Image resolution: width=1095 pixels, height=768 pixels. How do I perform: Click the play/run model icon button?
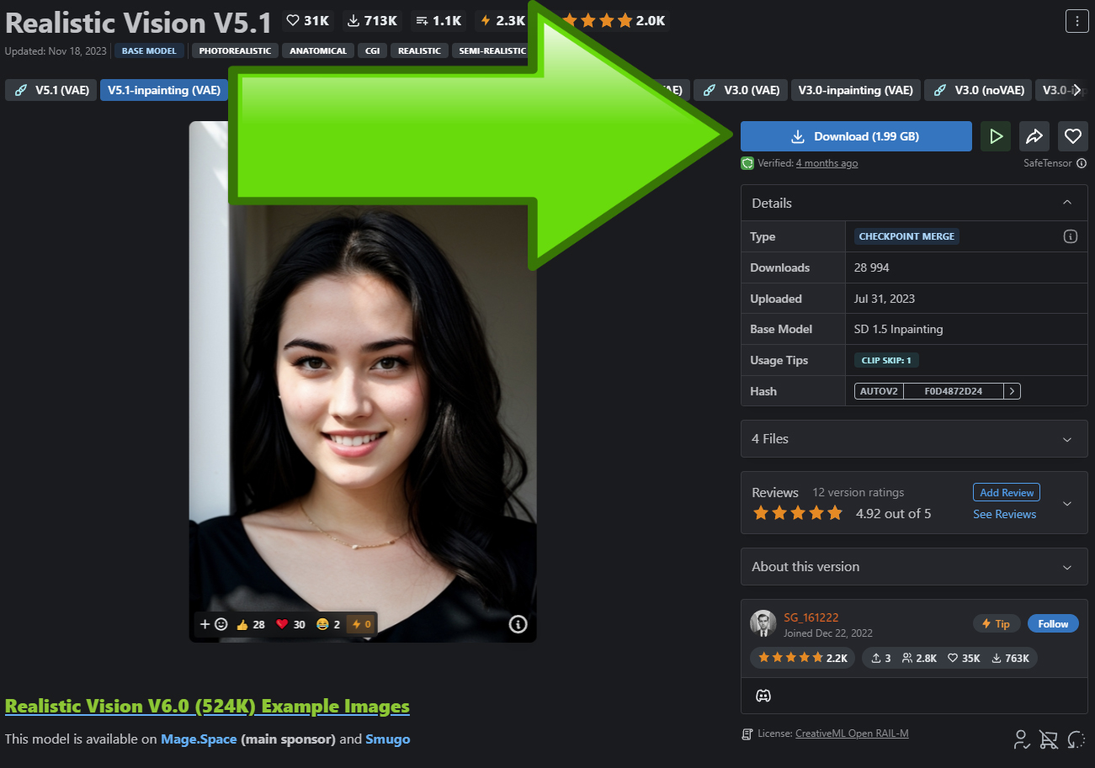click(996, 136)
